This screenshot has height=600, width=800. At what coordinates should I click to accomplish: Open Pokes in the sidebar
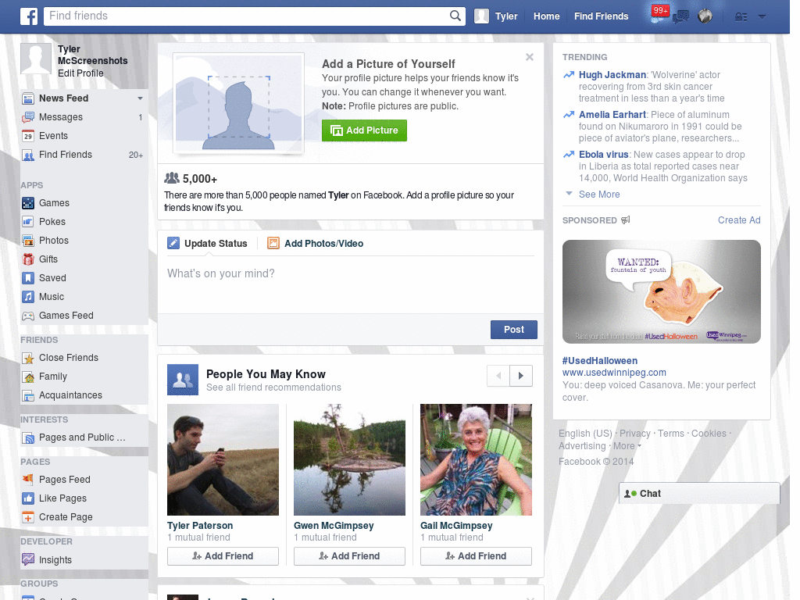pos(84,222)
